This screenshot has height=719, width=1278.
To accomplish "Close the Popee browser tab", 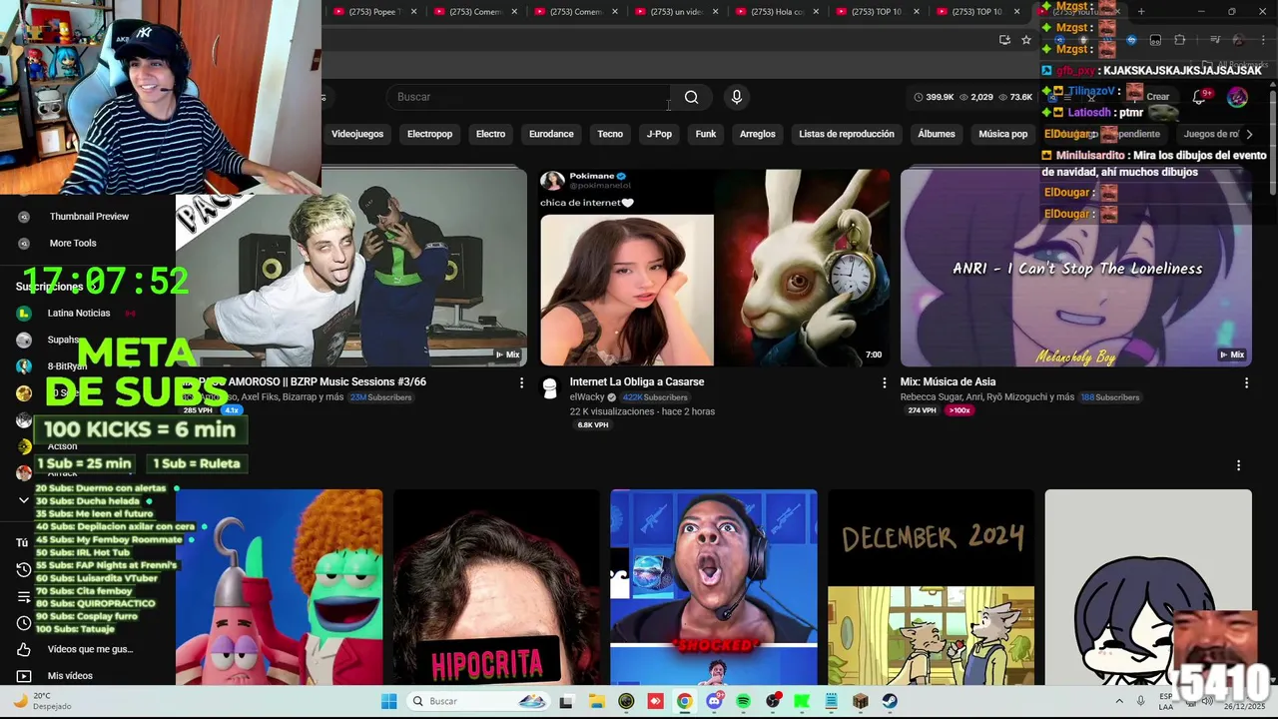I will [x=413, y=12].
